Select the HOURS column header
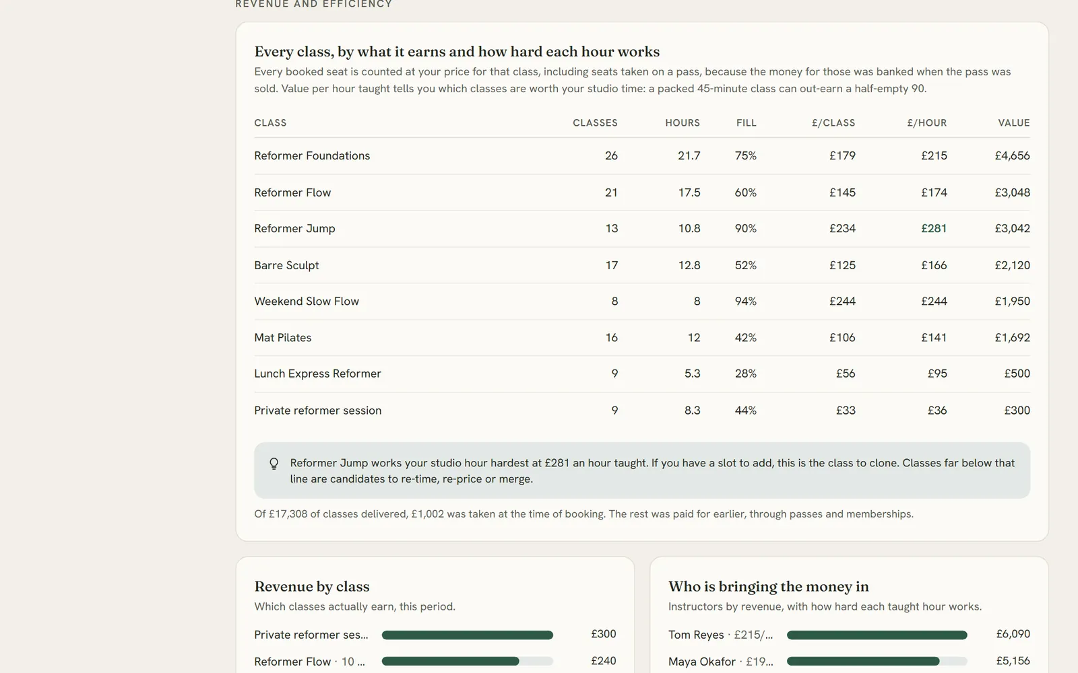The width and height of the screenshot is (1078, 673). tap(683, 122)
